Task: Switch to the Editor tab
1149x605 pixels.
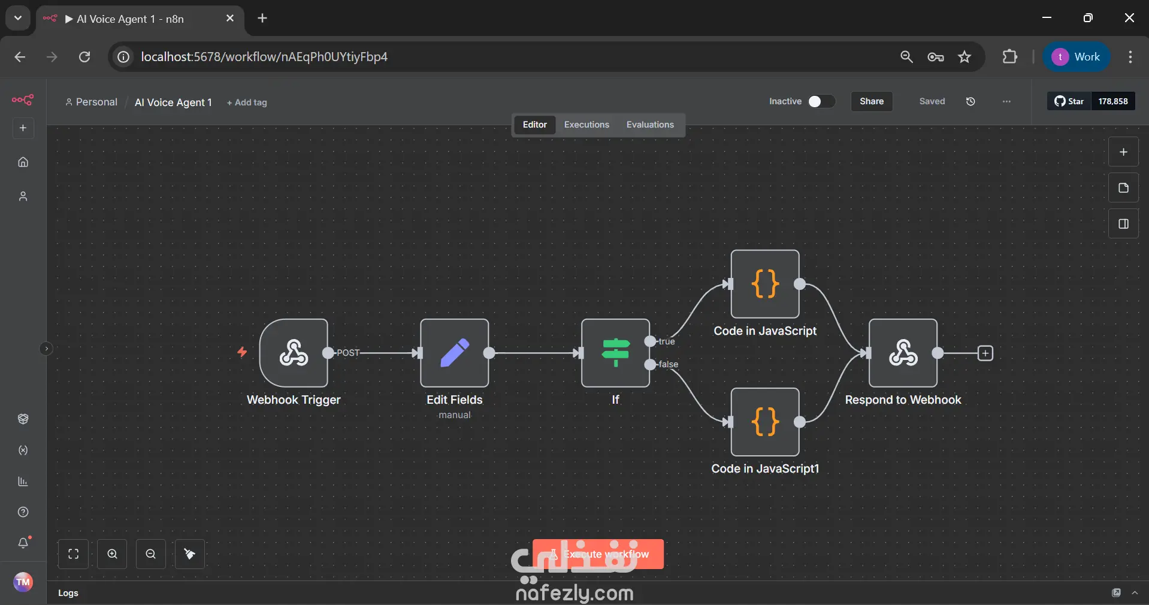Action: tap(535, 125)
